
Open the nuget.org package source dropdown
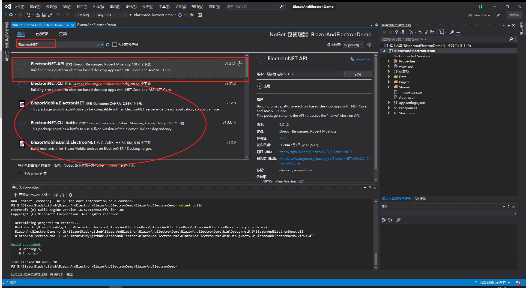pyautogui.click(x=353, y=45)
